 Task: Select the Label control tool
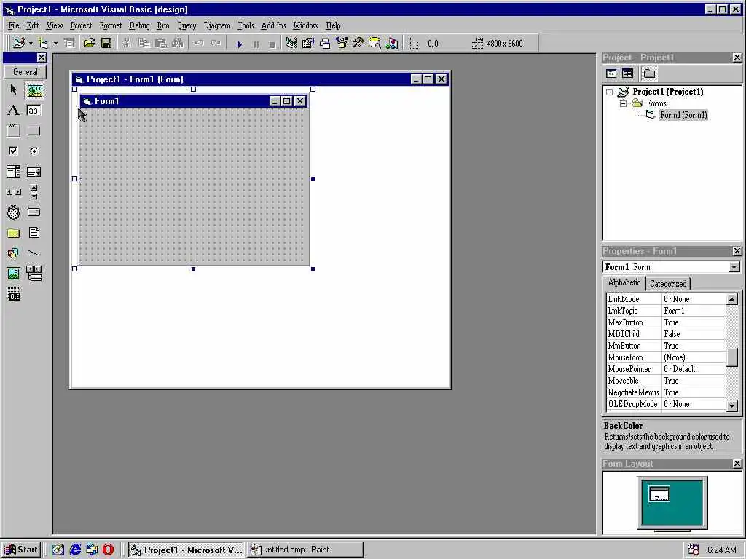13,111
